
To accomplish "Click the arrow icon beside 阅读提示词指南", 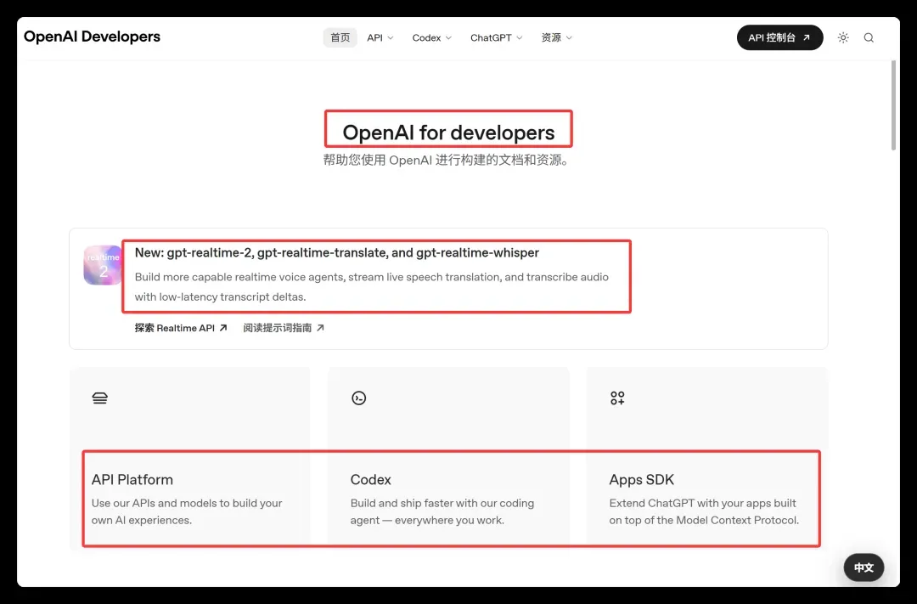I will (320, 328).
